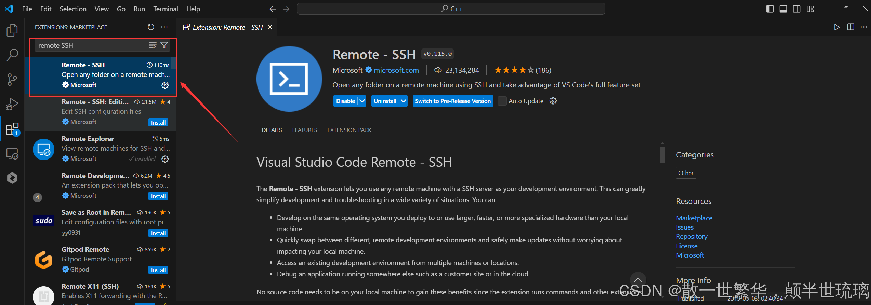Expand the Uninstall button dropdown arrow
This screenshot has width=871, height=305.
coord(404,101)
